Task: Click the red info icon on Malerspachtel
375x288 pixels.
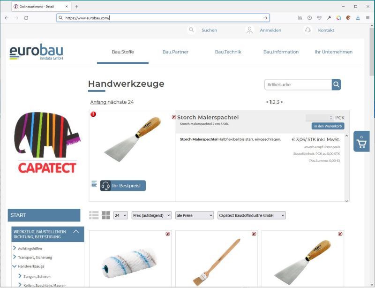Action: click(93, 114)
